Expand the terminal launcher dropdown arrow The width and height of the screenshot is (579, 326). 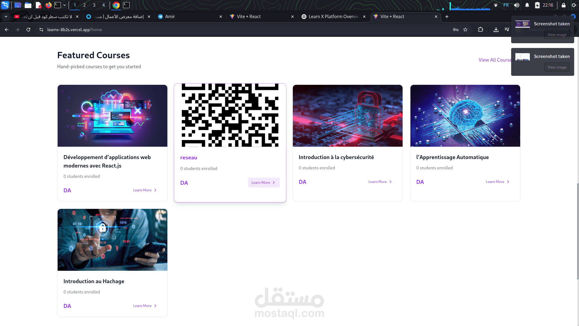pyautogui.click(x=65, y=5)
